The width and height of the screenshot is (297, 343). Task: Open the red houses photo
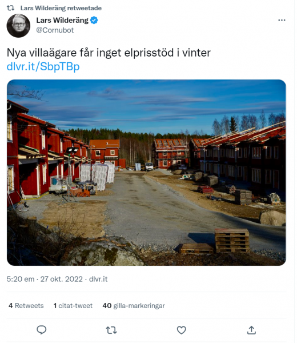pos(146,173)
